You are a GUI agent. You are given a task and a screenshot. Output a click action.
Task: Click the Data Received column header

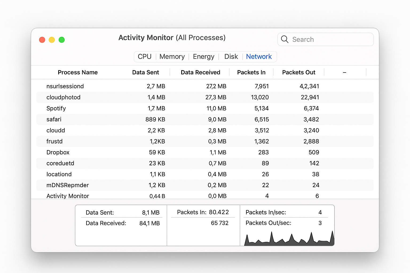[x=200, y=72]
